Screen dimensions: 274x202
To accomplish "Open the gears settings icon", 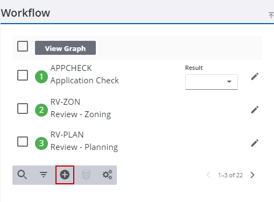I will pyautogui.click(x=107, y=175).
